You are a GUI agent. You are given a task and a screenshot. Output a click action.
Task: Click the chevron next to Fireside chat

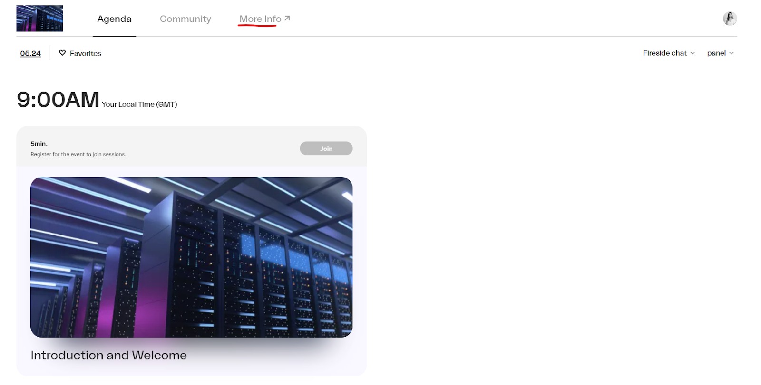click(x=693, y=53)
